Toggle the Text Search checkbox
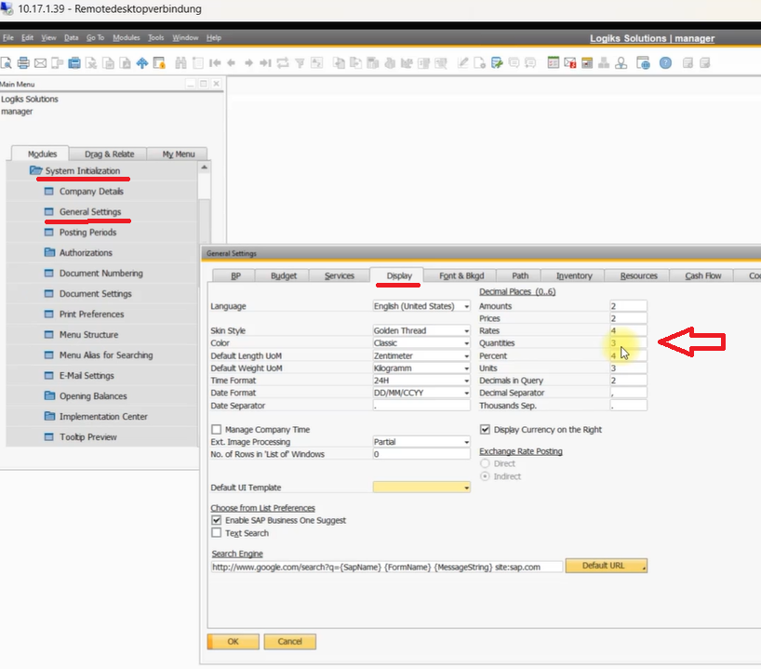761x669 pixels. coord(217,533)
